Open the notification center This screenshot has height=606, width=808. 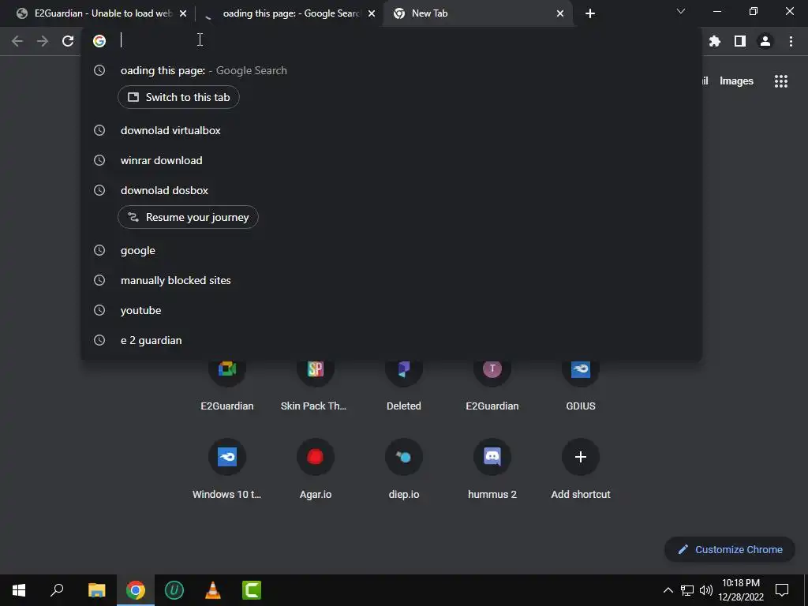click(782, 590)
